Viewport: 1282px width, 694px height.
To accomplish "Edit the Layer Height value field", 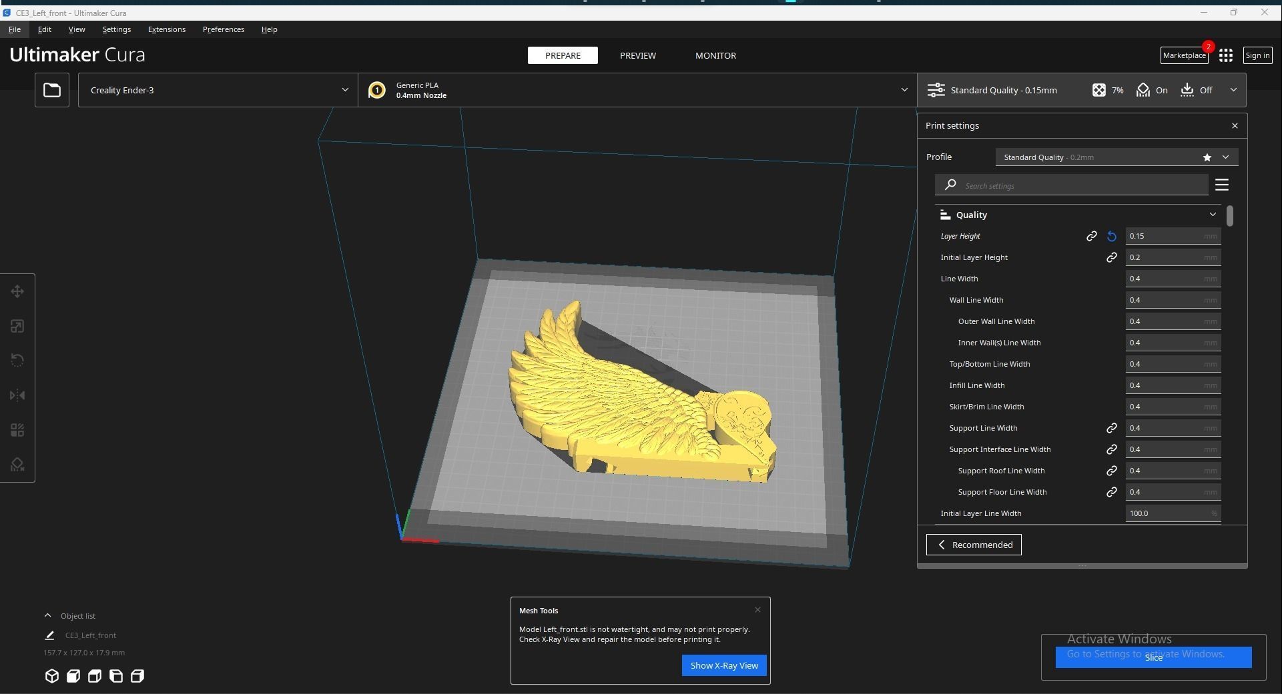I will point(1173,236).
